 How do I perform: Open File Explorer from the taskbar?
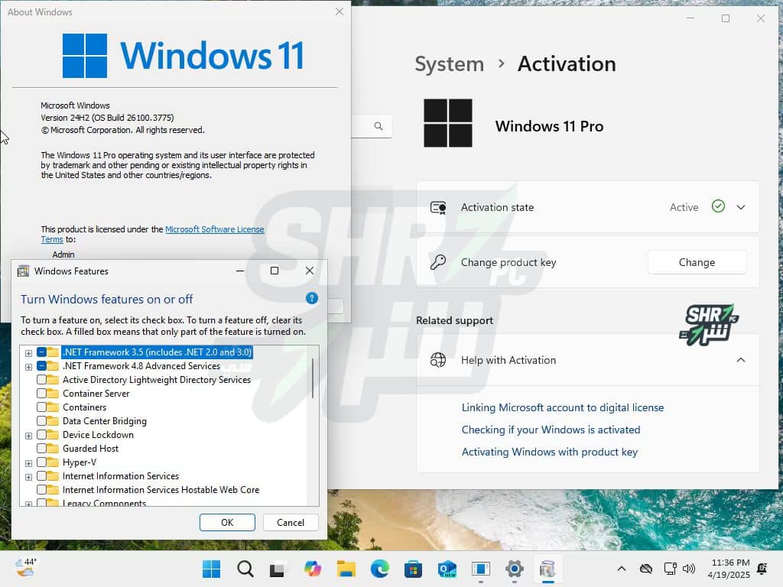[x=346, y=569]
